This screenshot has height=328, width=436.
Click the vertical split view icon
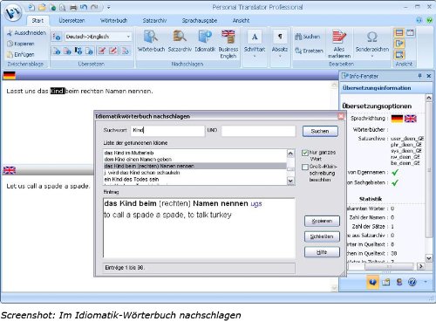(x=410, y=33)
